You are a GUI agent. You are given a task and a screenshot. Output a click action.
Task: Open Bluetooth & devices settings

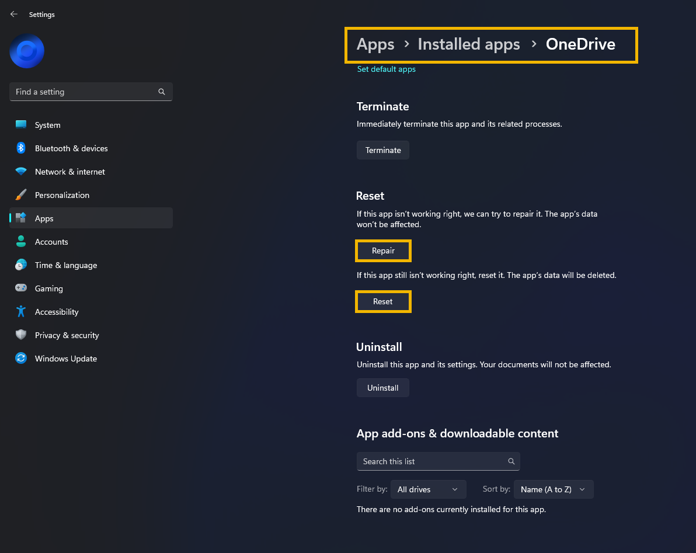(91, 148)
